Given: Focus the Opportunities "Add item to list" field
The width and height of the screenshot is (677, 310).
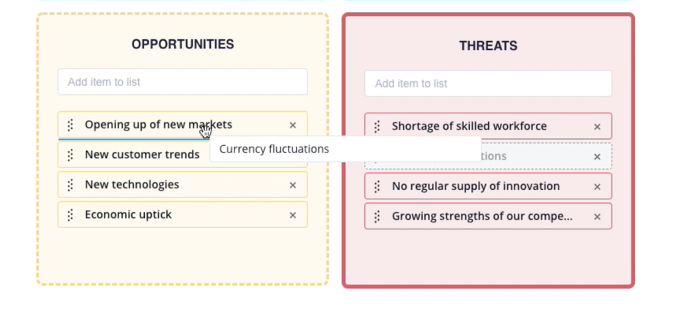Looking at the screenshot, I should point(182,82).
